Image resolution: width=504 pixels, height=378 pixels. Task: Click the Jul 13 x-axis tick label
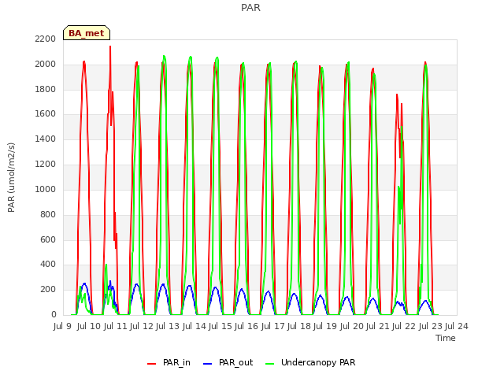click(x=167, y=326)
